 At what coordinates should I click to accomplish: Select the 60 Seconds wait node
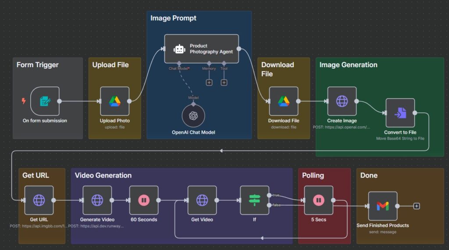[144, 200]
